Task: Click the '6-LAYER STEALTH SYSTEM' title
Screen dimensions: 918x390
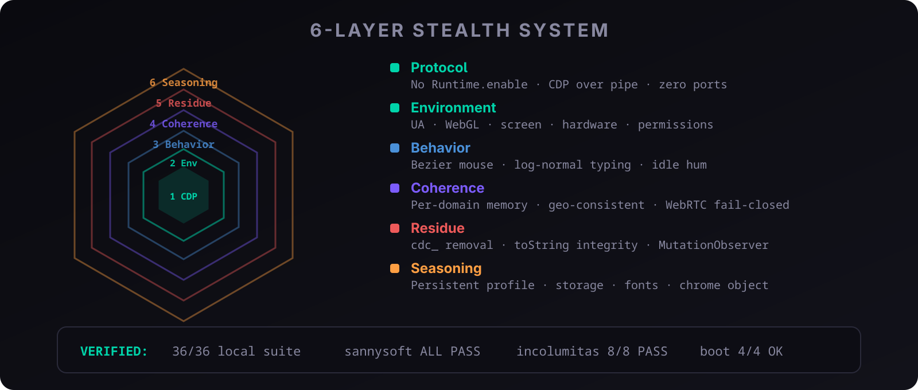Action: (459, 30)
